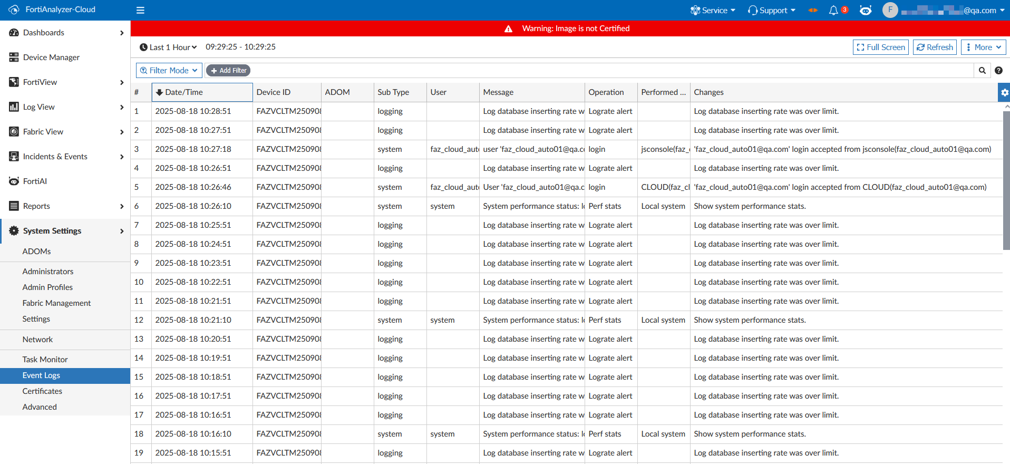
Task: Click the hamburger menu toggle icon
Action: (140, 10)
